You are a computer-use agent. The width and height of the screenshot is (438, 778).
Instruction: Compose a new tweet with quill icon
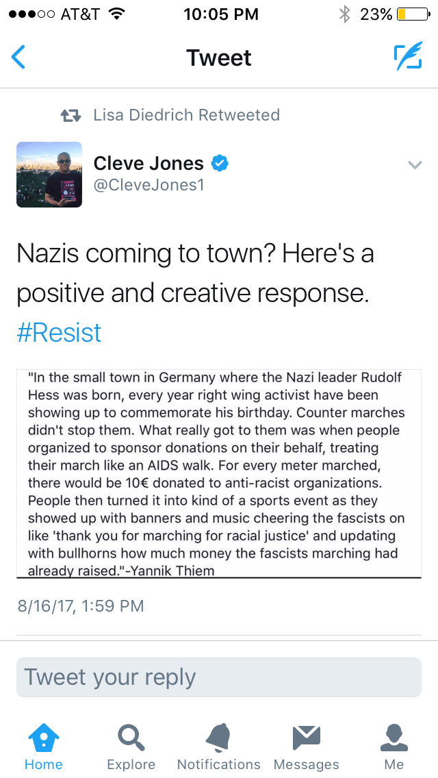[407, 58]
